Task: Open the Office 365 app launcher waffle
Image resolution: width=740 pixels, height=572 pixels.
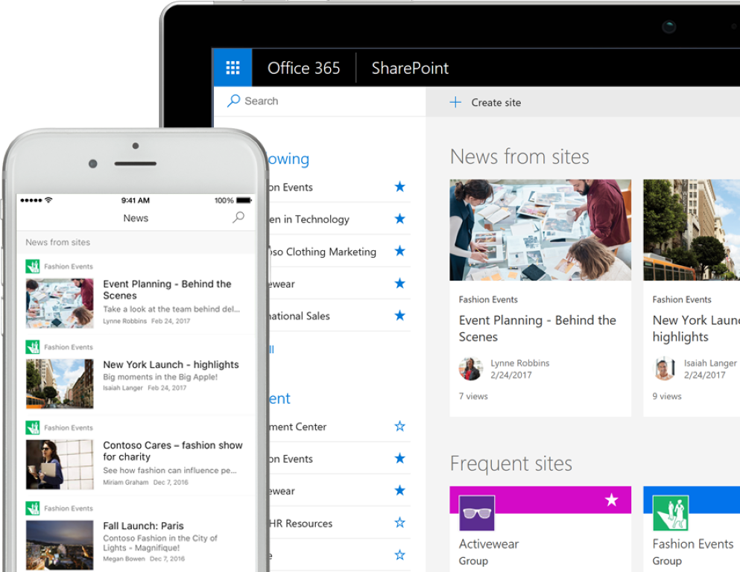Action: [233, 69]
